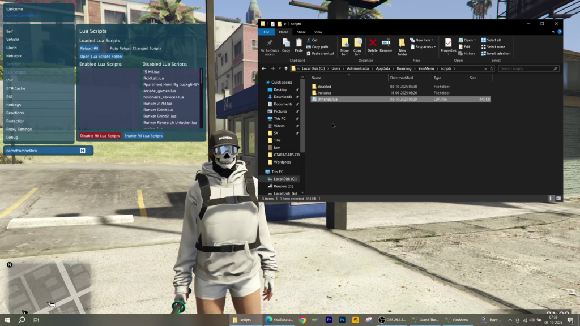Open Quick Access Toolbar customize dropdown

(285, 24)
